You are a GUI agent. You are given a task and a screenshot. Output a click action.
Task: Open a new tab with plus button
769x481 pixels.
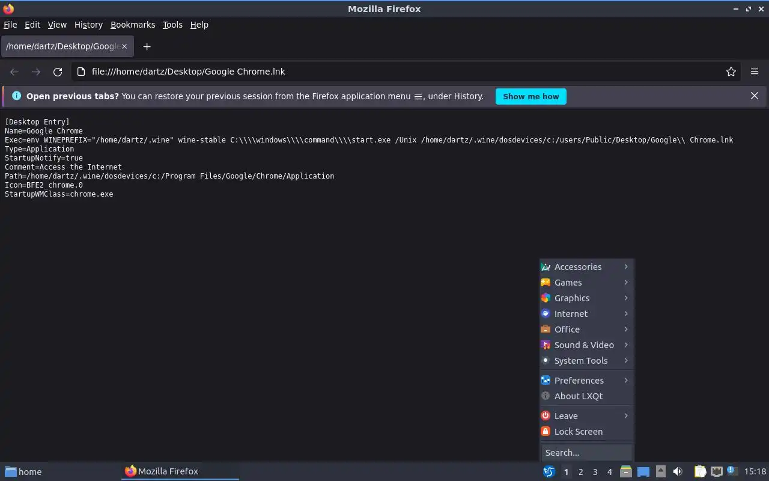click(x=147, y=46)
